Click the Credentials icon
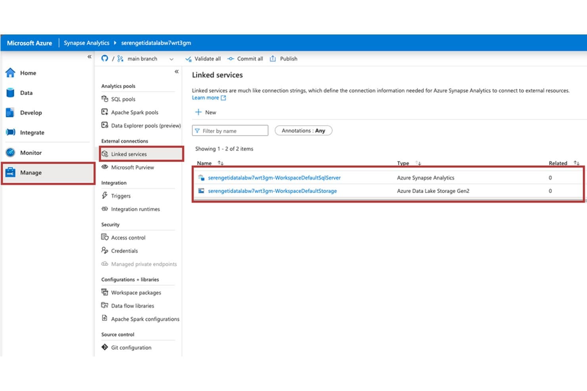The height and width of the screenshot is (391, 587). pyautogui.click(x=105, y=250)
